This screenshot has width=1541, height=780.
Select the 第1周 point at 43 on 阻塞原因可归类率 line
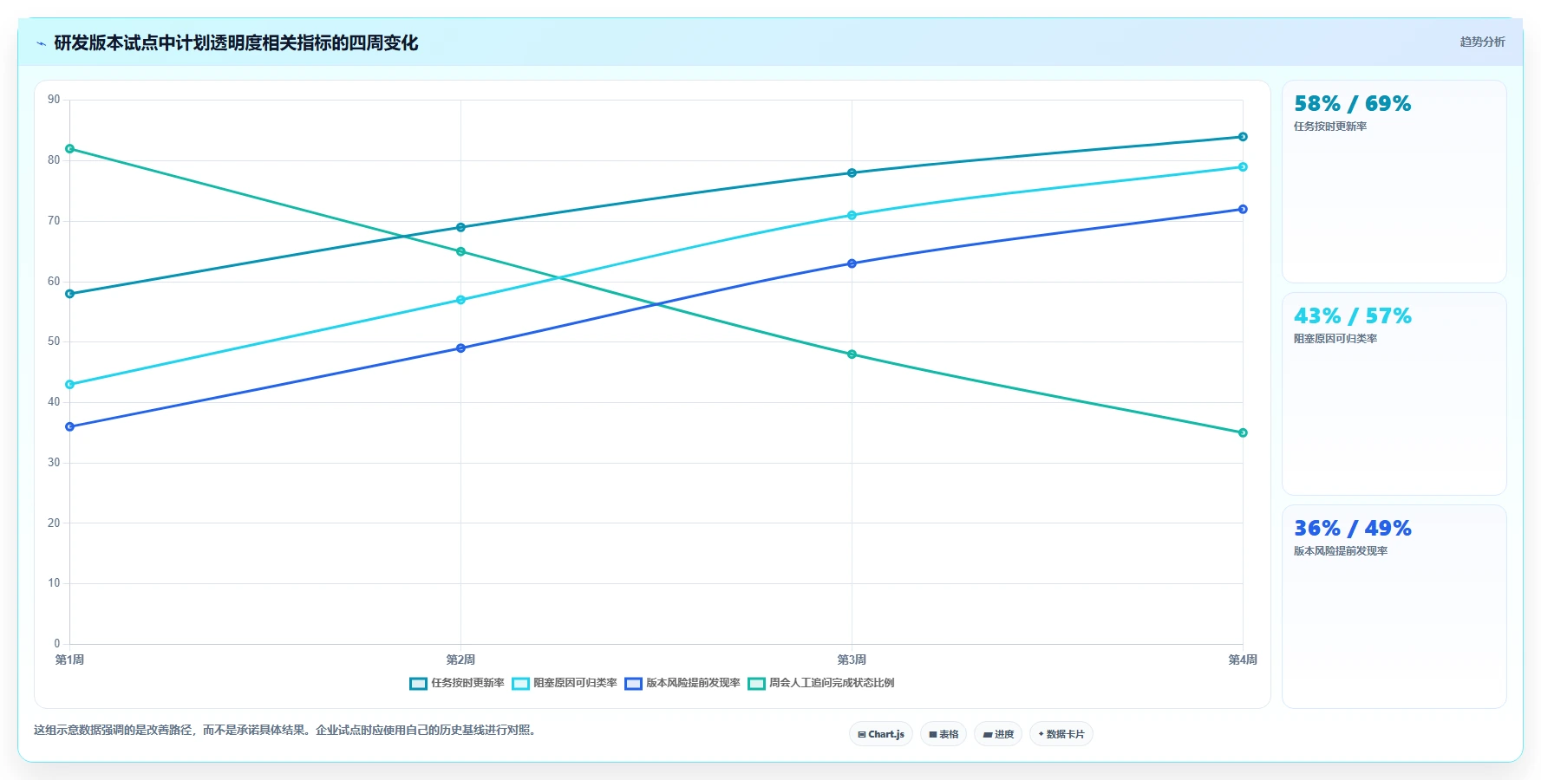pyautogui.click(x=70, y=384)
